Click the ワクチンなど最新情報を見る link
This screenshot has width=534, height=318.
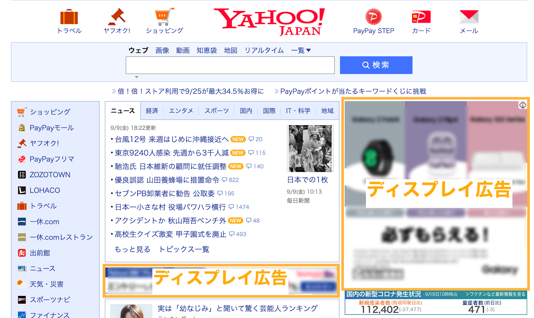click(x=495, y=294)
